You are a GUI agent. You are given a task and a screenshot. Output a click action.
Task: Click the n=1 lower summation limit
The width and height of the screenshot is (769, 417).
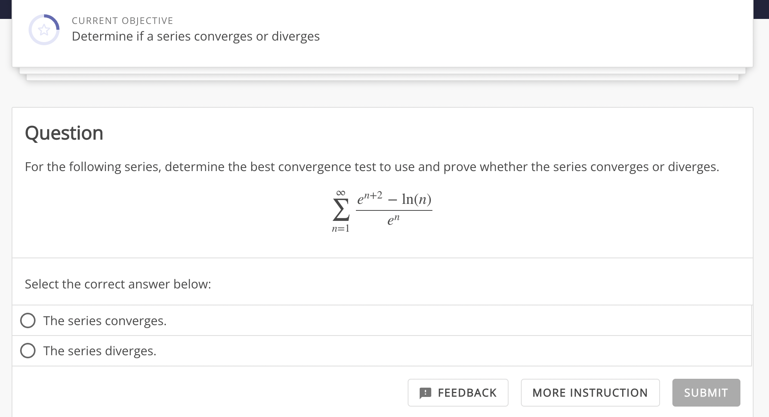340,229
